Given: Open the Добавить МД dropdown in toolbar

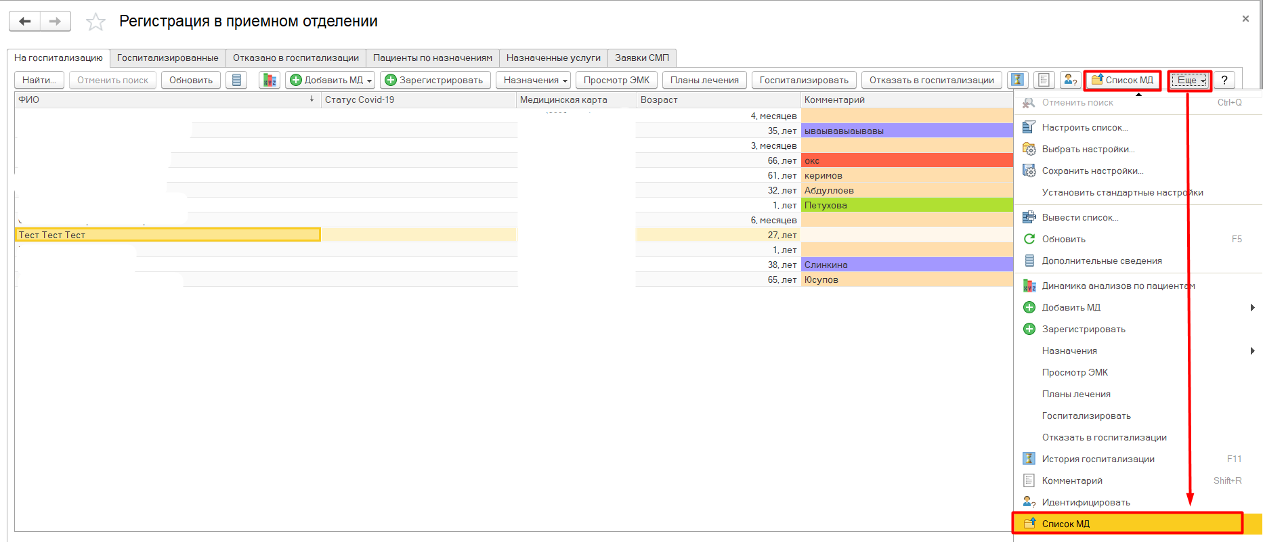Looking at the screenshot, I should point(331,80).
